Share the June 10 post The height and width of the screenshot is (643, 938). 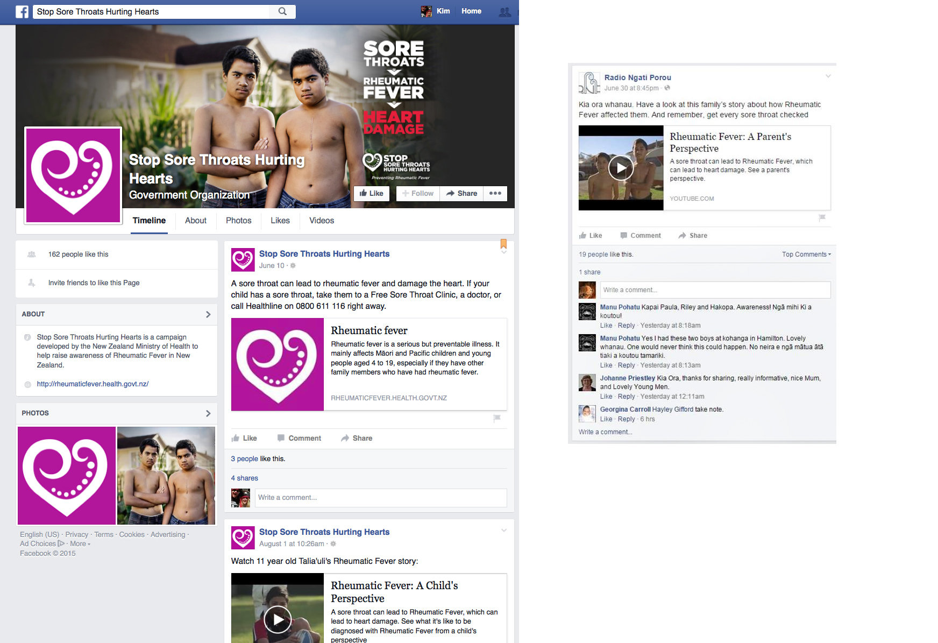[357, 439]
